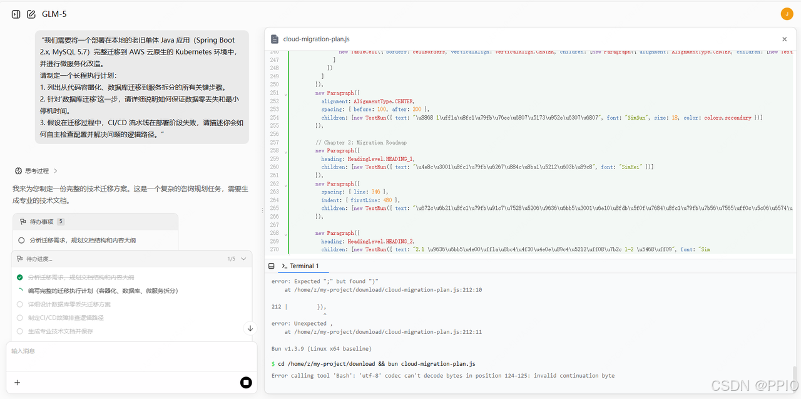
Task: Click the comment '// Chapter 2: Migration Roadmap'
Action: click(x=361, y=142)
